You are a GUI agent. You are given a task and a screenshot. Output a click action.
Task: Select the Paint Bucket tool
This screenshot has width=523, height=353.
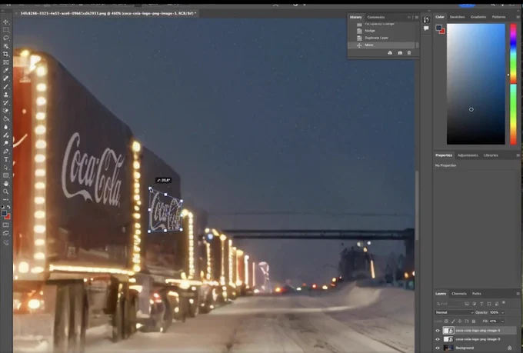pyautogui.click(x=6, y=118)
